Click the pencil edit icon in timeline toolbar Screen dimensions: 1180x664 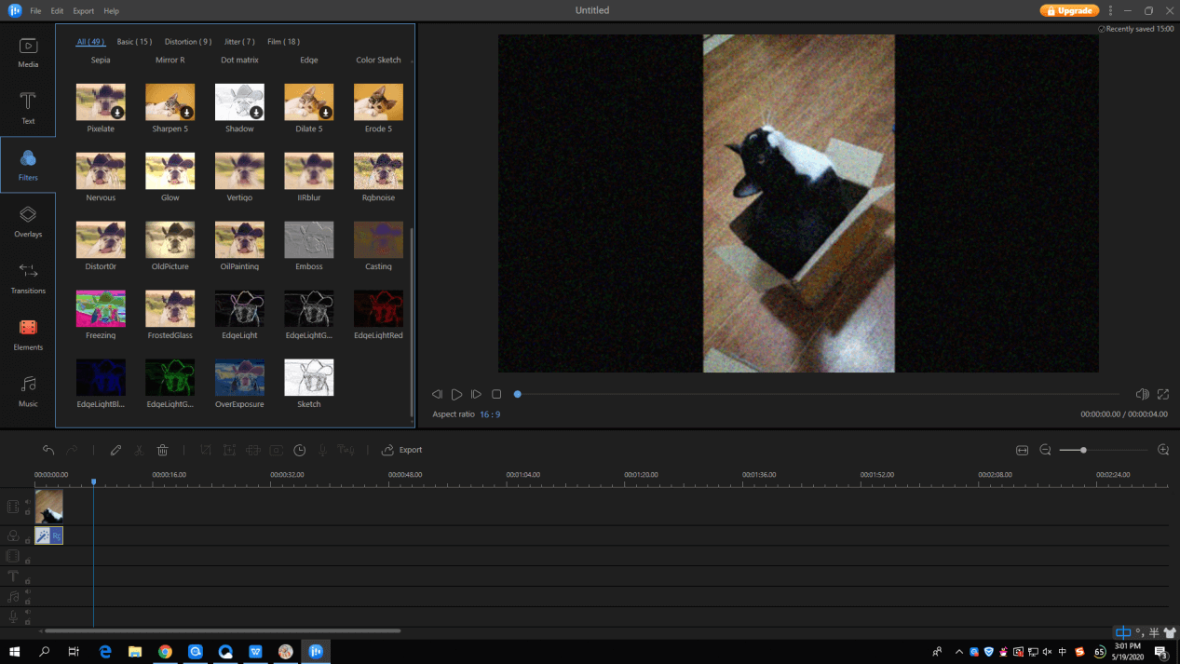click(115, 450)
